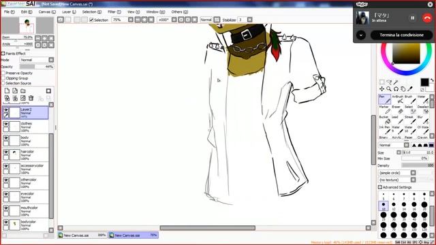This screenshot has width=436, height=245.
Task: Expand the Skype call options chevron
Action: (361, 35)
